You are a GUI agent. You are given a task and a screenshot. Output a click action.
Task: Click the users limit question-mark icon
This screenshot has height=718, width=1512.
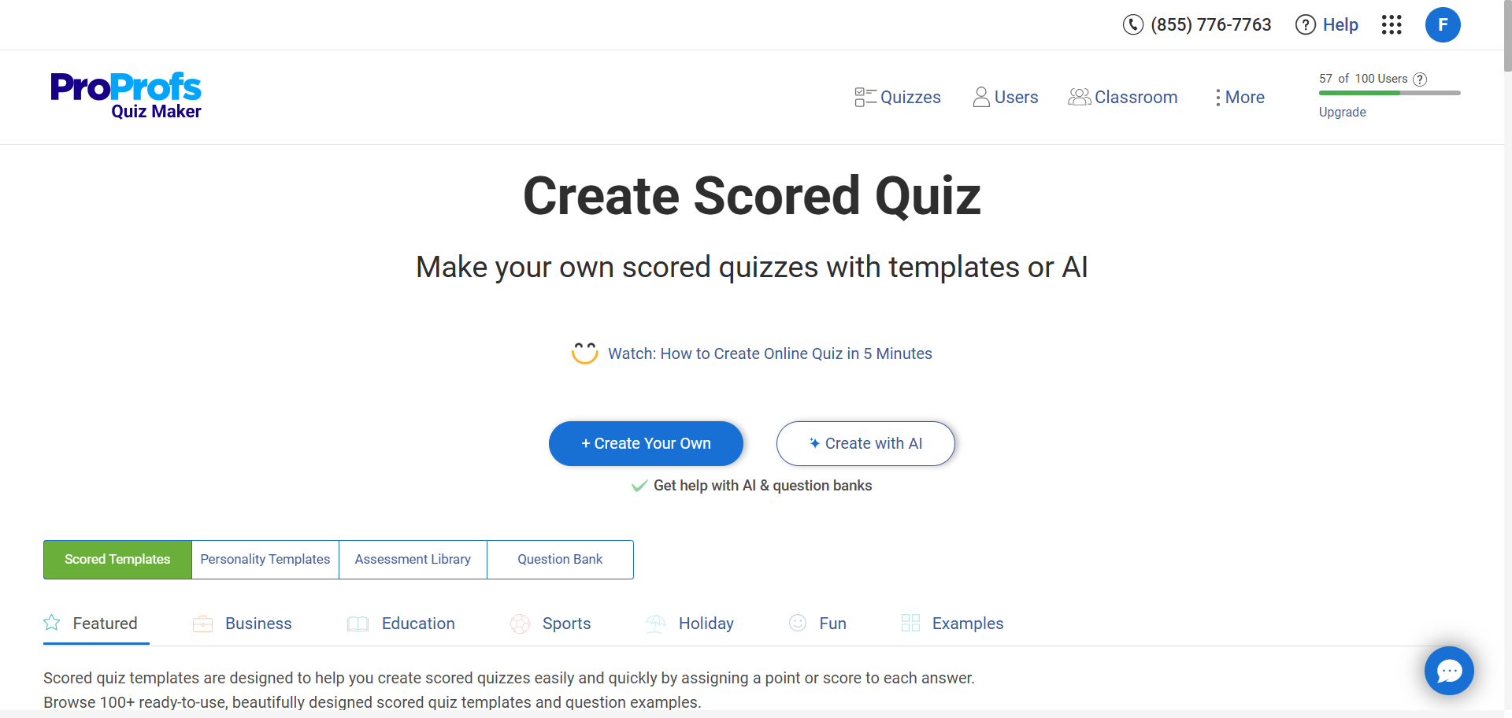[x=1420, y=79]
